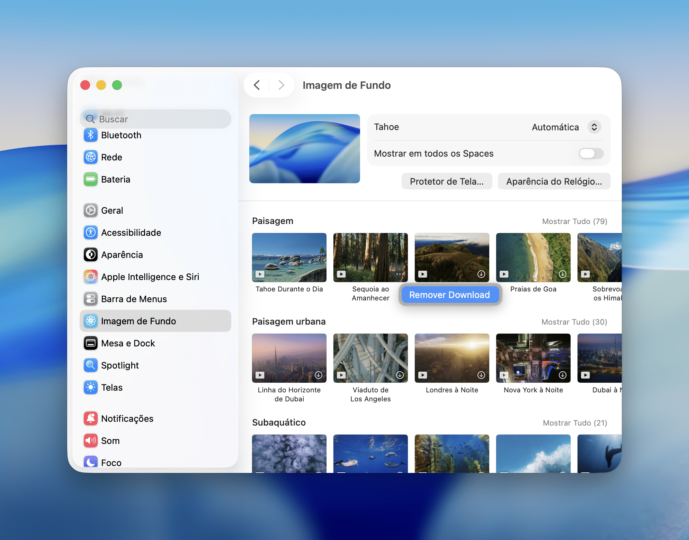Expand Mostrar Tudo (30) for Paisagem urbana
689x540 pixels.
click(x=574, y=322)
